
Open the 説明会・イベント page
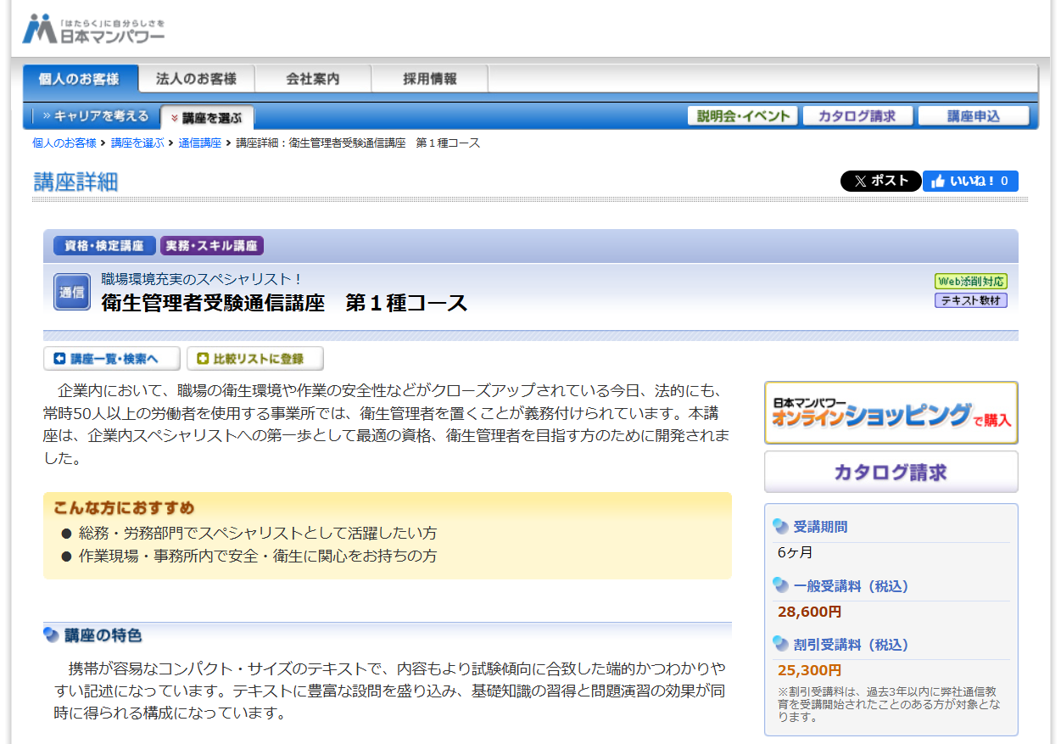(742, 116)
